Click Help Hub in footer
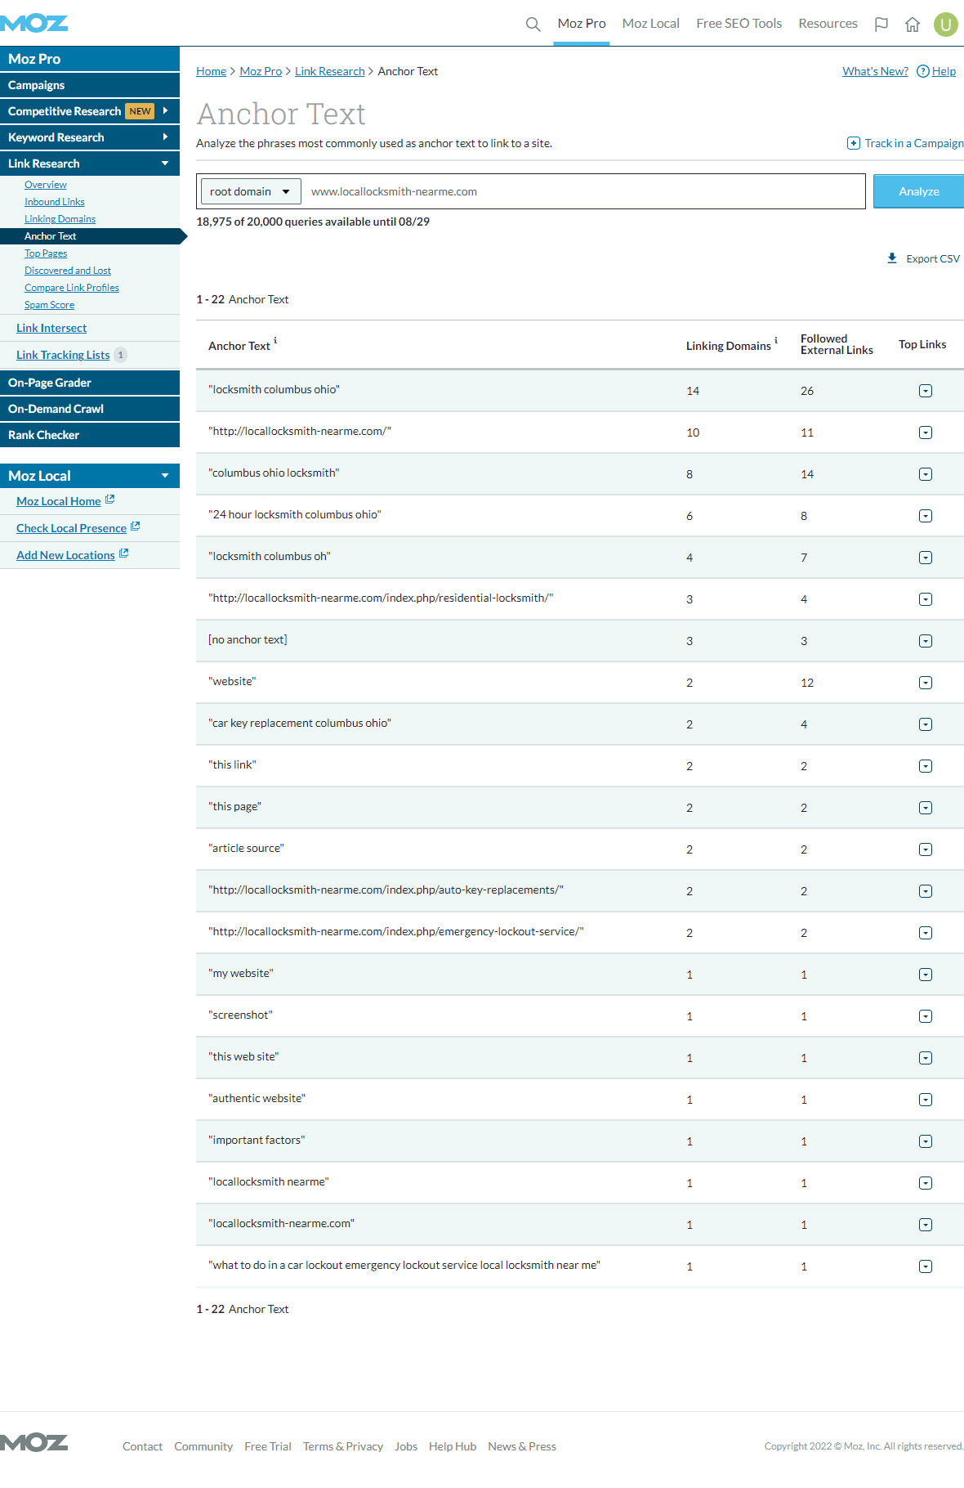Screen dimensions: 964x1488 click(x=453, y=1446)
